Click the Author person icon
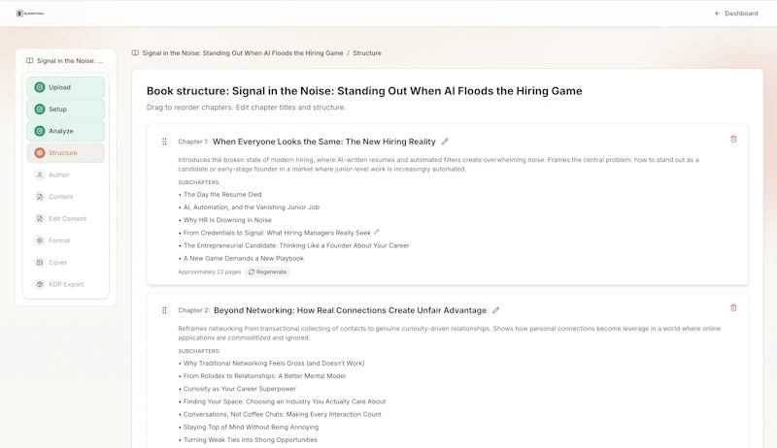Viewport: 777px width, 448px height. [x=40, y=175]
